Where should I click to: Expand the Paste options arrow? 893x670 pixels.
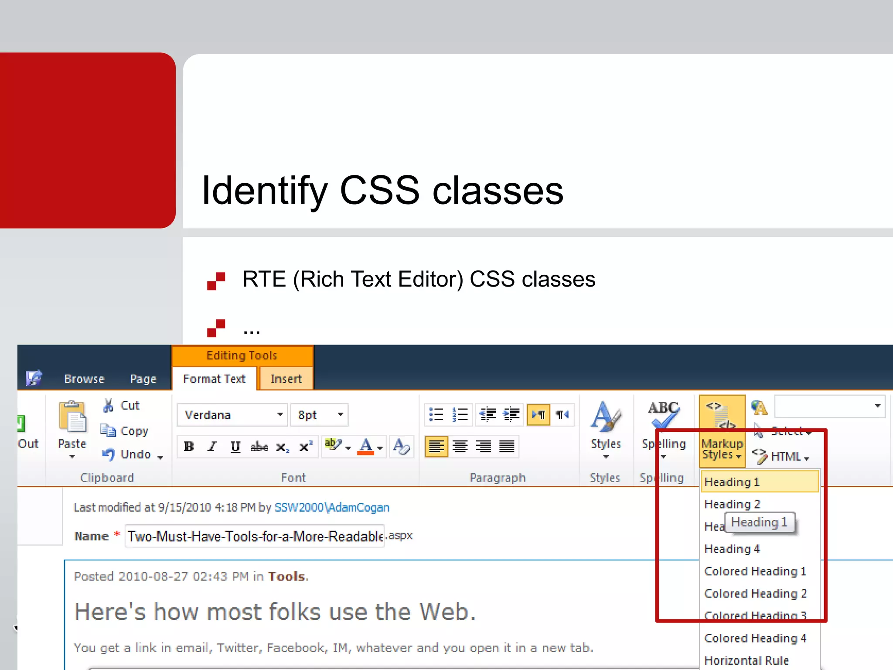(x=72, y=457)
